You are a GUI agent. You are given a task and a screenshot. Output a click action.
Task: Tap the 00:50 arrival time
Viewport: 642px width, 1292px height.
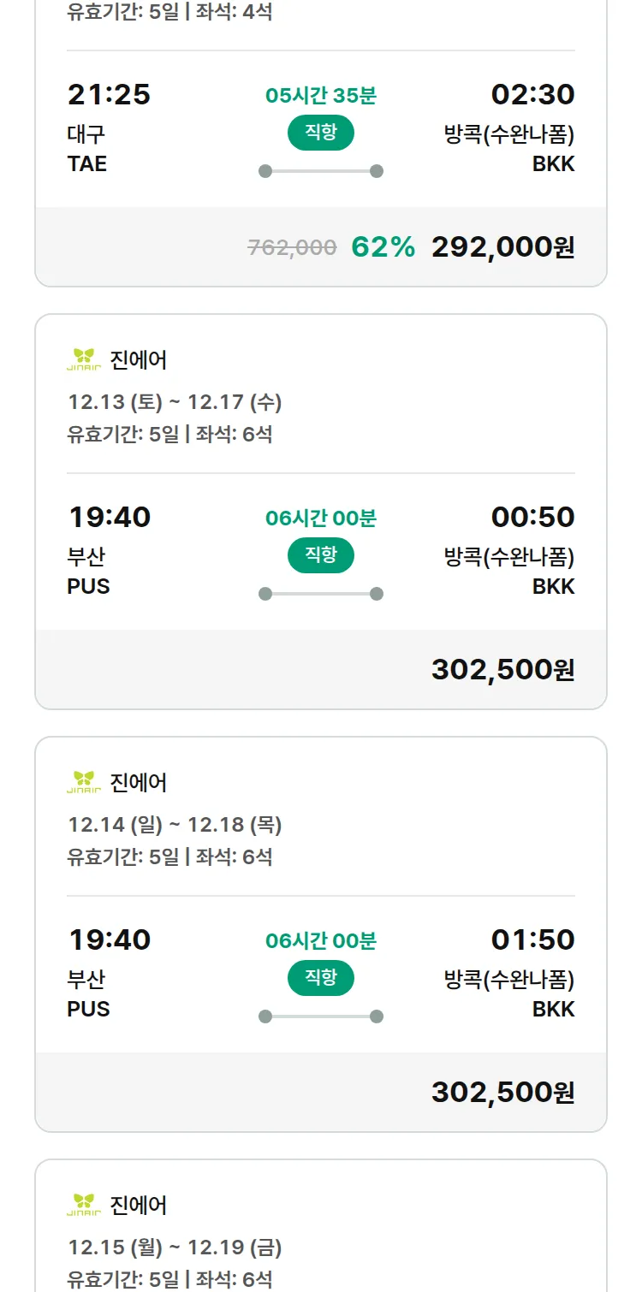coord(532,518)
